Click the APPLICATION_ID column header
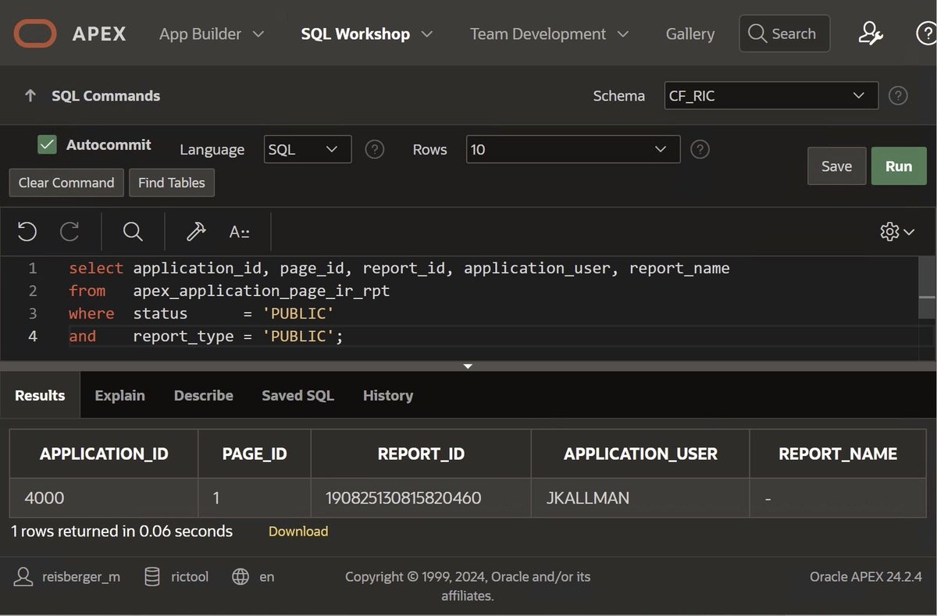Image resolution: width=937 pixels, height=616 pixels. (104, 454)
